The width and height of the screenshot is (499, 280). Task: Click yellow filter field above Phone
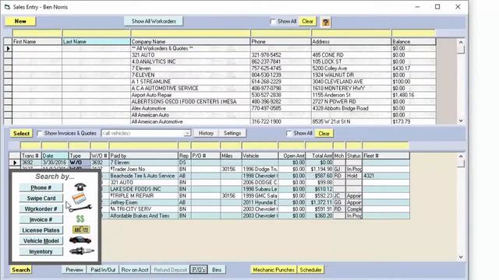pos(281,33)
